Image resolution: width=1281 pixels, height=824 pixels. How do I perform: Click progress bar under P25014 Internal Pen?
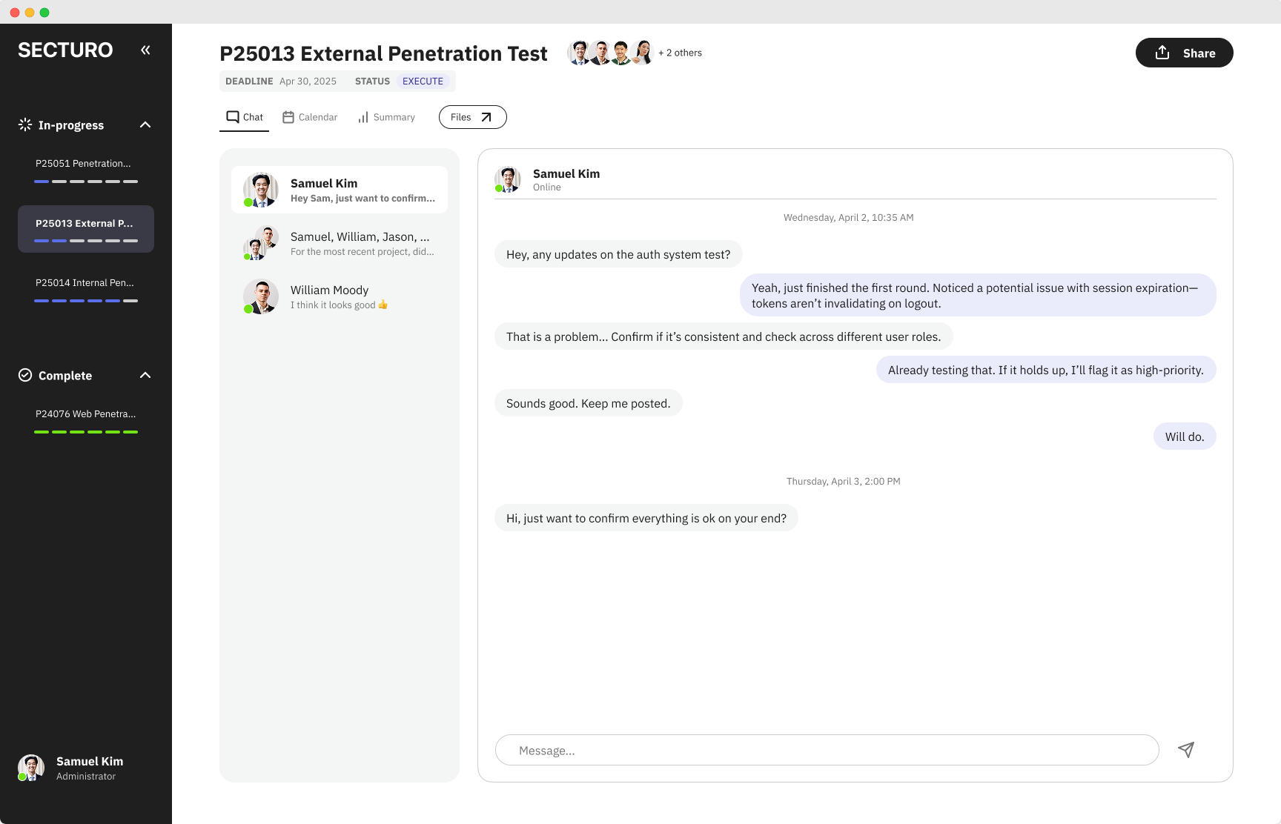pos(86,301)
